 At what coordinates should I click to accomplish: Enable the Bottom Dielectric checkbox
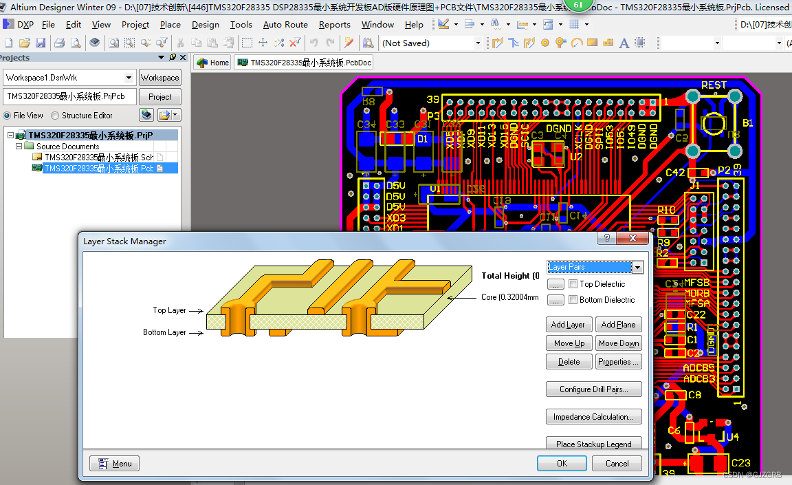click(573, 299)
